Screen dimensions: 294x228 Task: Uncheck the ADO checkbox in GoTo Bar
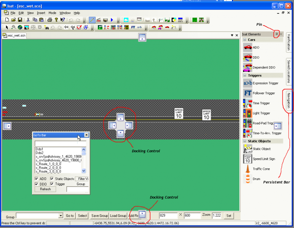coord(37,179)
